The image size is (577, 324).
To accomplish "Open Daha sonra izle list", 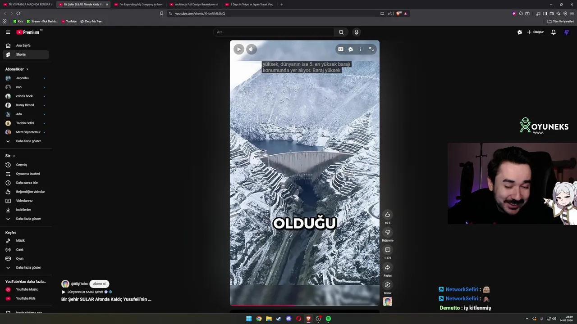I will (x=25, y=183).
